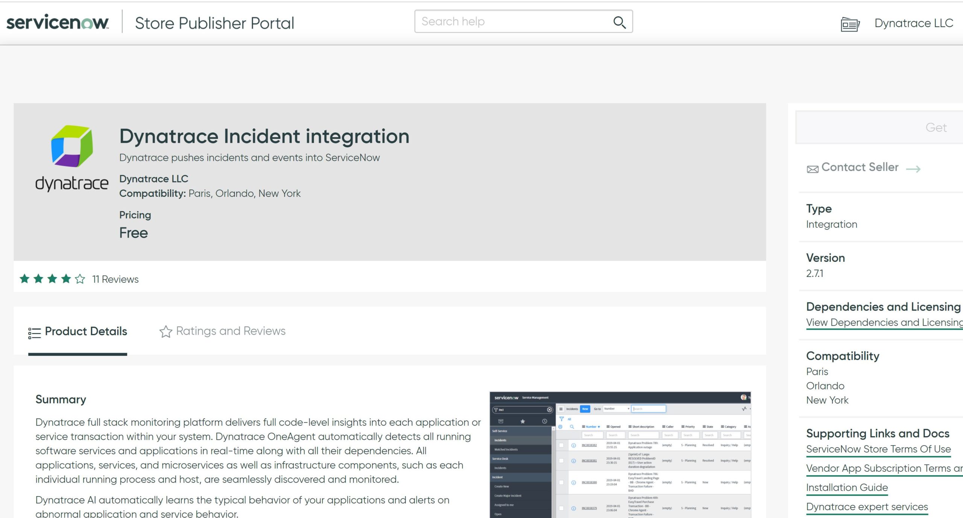The height and width of the screenshot is (518, 963).
Task: Focus the Search help field
Action: point(523,21)
